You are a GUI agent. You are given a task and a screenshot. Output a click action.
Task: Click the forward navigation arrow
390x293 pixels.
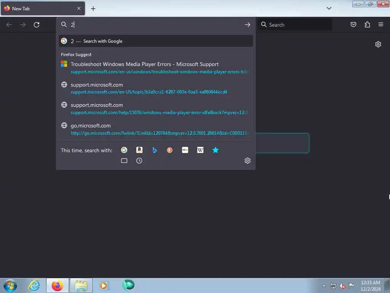point(23,25)
